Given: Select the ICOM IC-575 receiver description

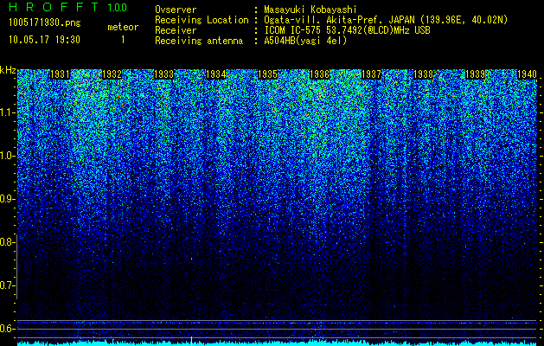Looking at the screenshot, I should [x=347, y=30].
